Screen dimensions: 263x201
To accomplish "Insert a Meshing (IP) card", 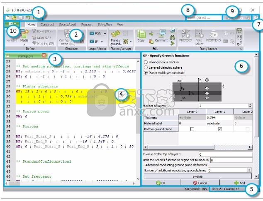I will click(43, 43).
